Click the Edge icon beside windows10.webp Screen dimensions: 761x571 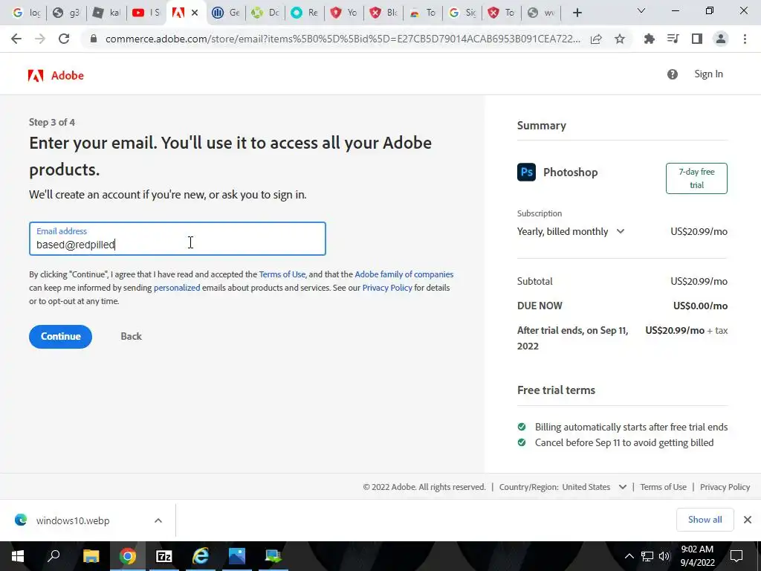(x=20, y=520)
